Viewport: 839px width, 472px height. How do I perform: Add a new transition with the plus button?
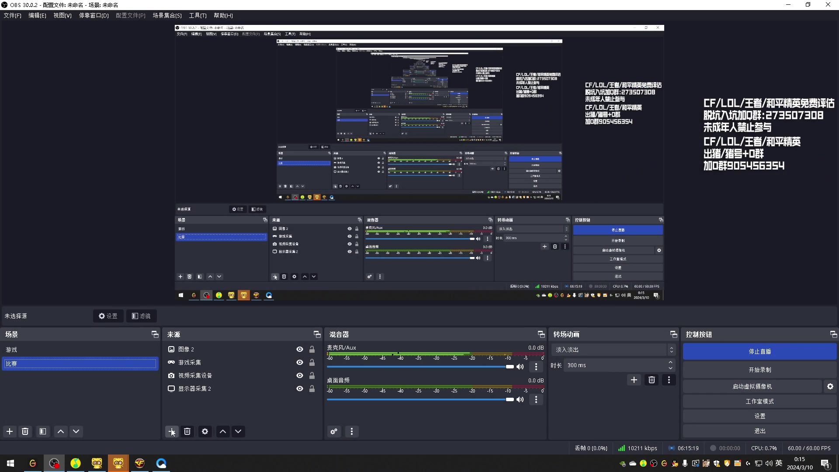(x=634, y=380)
